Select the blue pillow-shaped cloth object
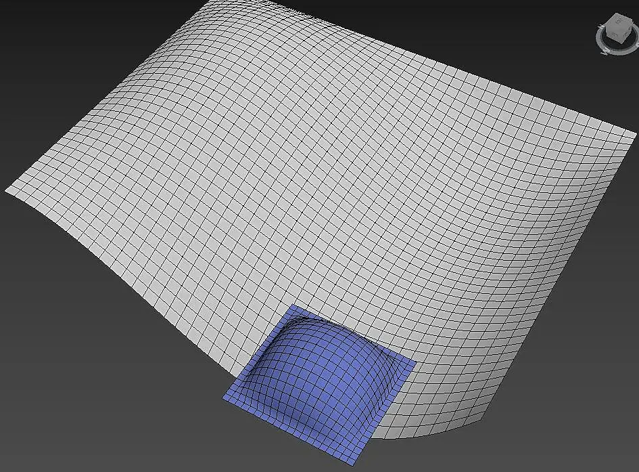This screenshot has width=639, height=472. click(319, 385)
